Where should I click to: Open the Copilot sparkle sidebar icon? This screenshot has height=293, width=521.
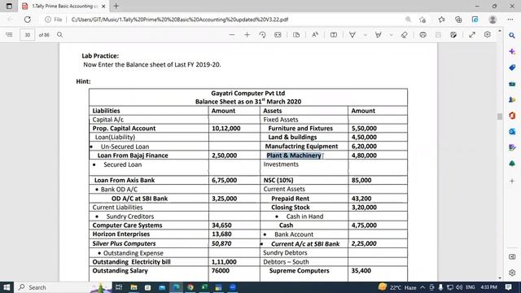512,51
